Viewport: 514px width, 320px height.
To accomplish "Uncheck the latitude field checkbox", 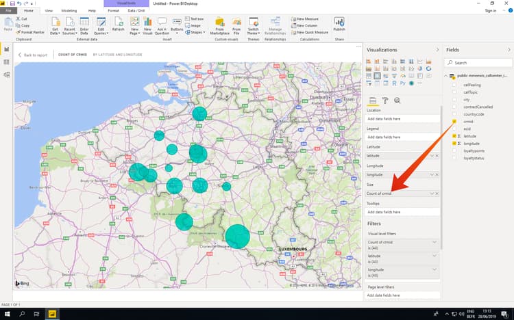I will (x=454, y=136).
